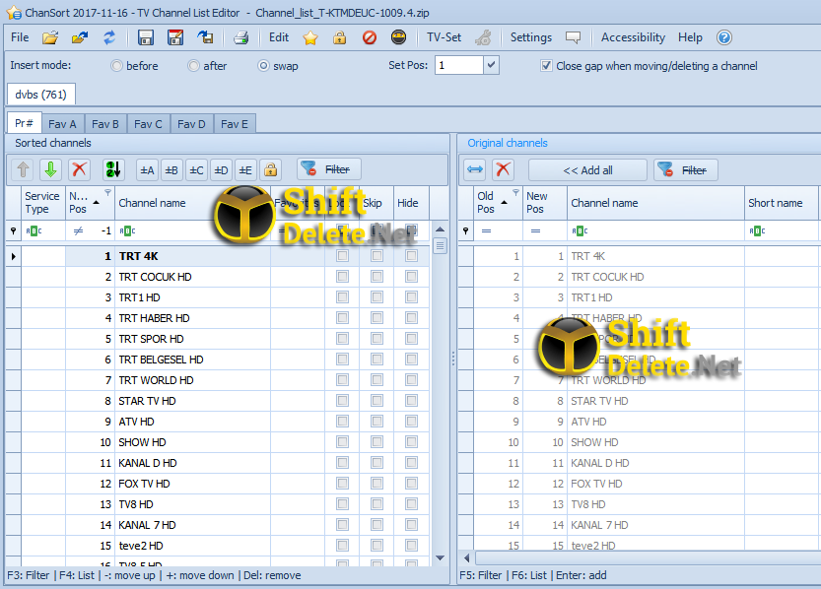Open the Help menu
821x589 pixels.
690,37
